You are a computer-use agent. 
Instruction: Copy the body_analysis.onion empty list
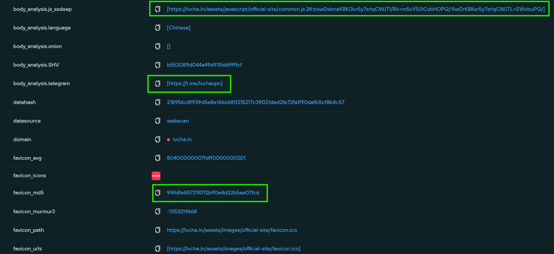[x=157, y=46]
